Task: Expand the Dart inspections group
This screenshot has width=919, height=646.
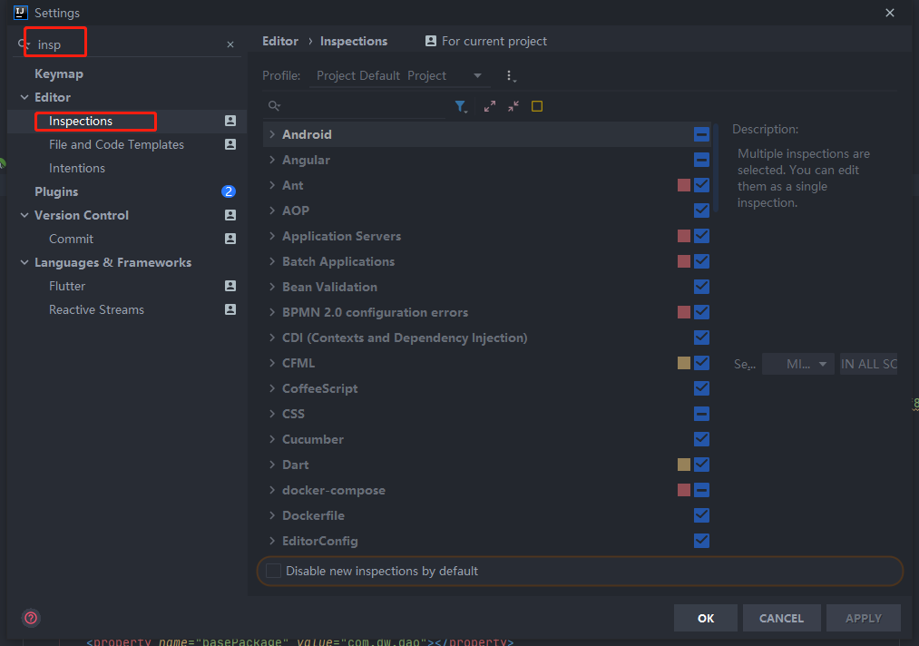Action: pyautogui.click(x=272, y=465)
